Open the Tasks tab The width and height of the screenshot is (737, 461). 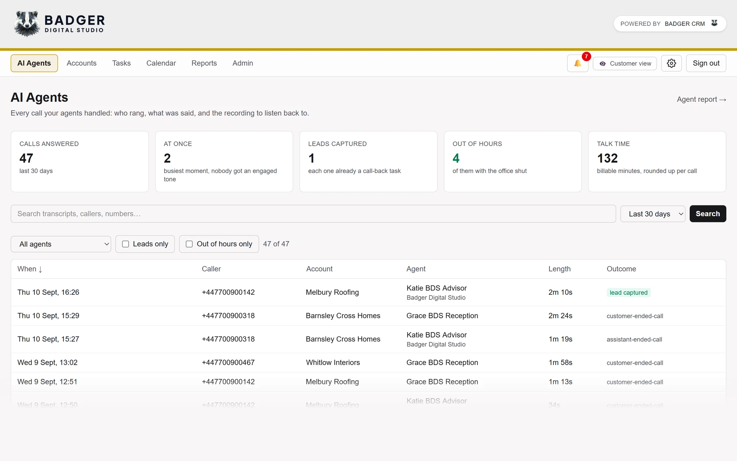pos(122,63)
